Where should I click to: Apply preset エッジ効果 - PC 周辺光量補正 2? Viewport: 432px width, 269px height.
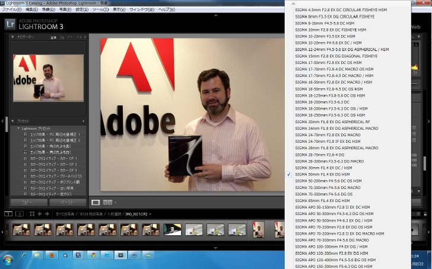(55, 140)
